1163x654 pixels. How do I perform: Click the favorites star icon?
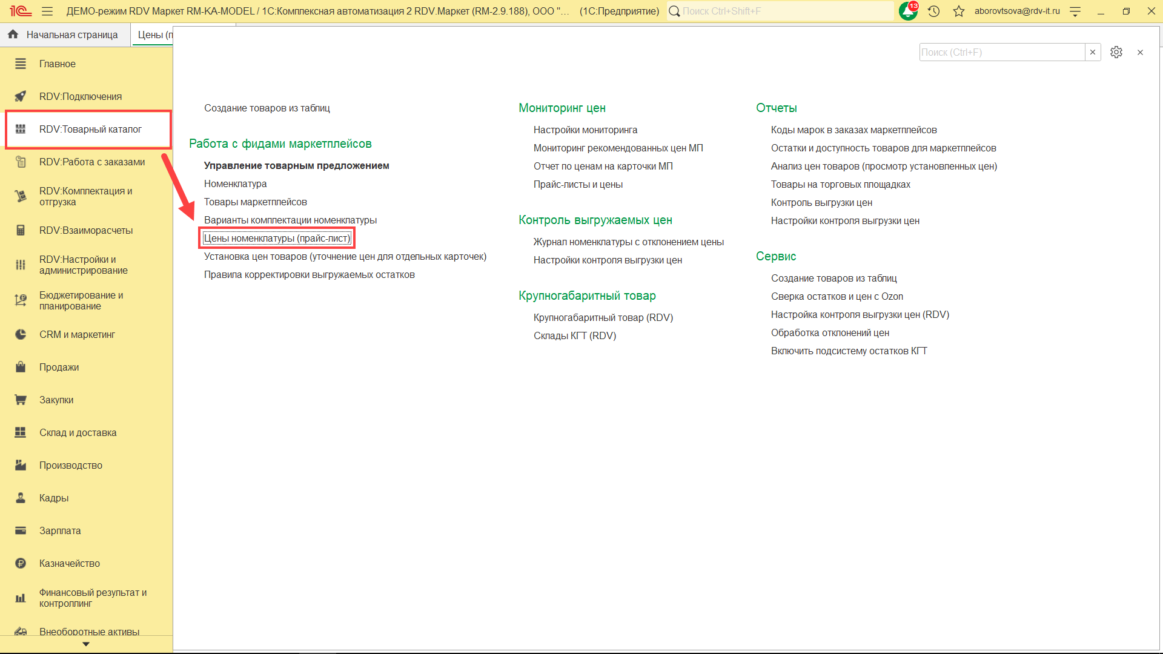(x=958, y=12)
